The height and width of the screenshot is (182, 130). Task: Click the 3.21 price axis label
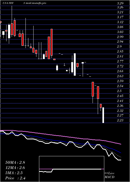point(120,12)
